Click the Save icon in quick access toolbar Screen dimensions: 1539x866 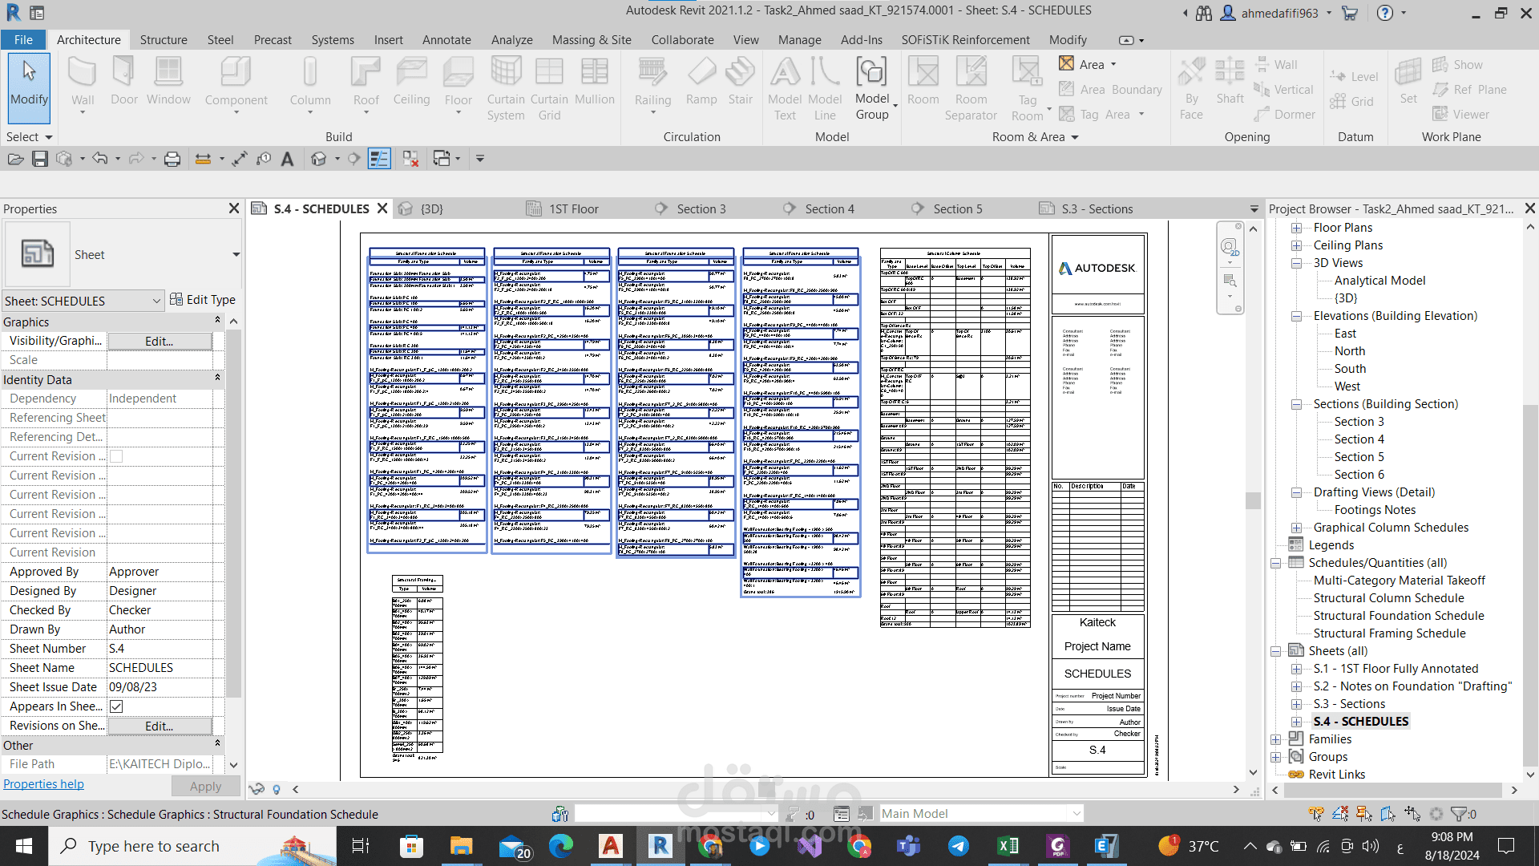tap(40, 159)
